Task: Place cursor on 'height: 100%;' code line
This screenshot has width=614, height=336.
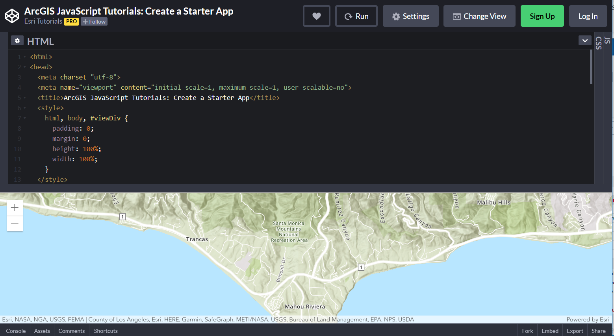Action: pos(77,149)
